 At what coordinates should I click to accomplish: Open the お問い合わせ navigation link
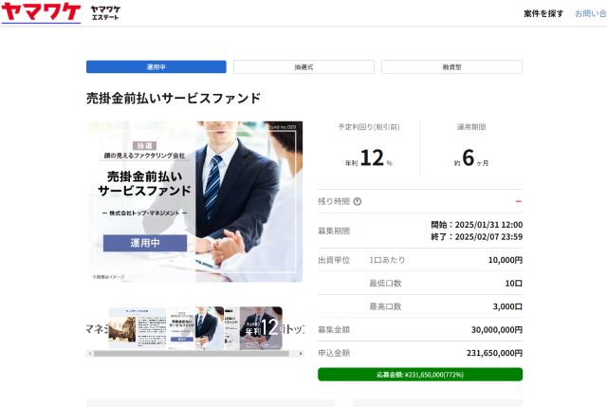(590, 13)
